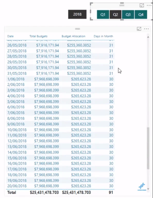This screenshot has width=153, height=198.
Task: Toggle the Q3 quarter slicer button
Action: 128,14
